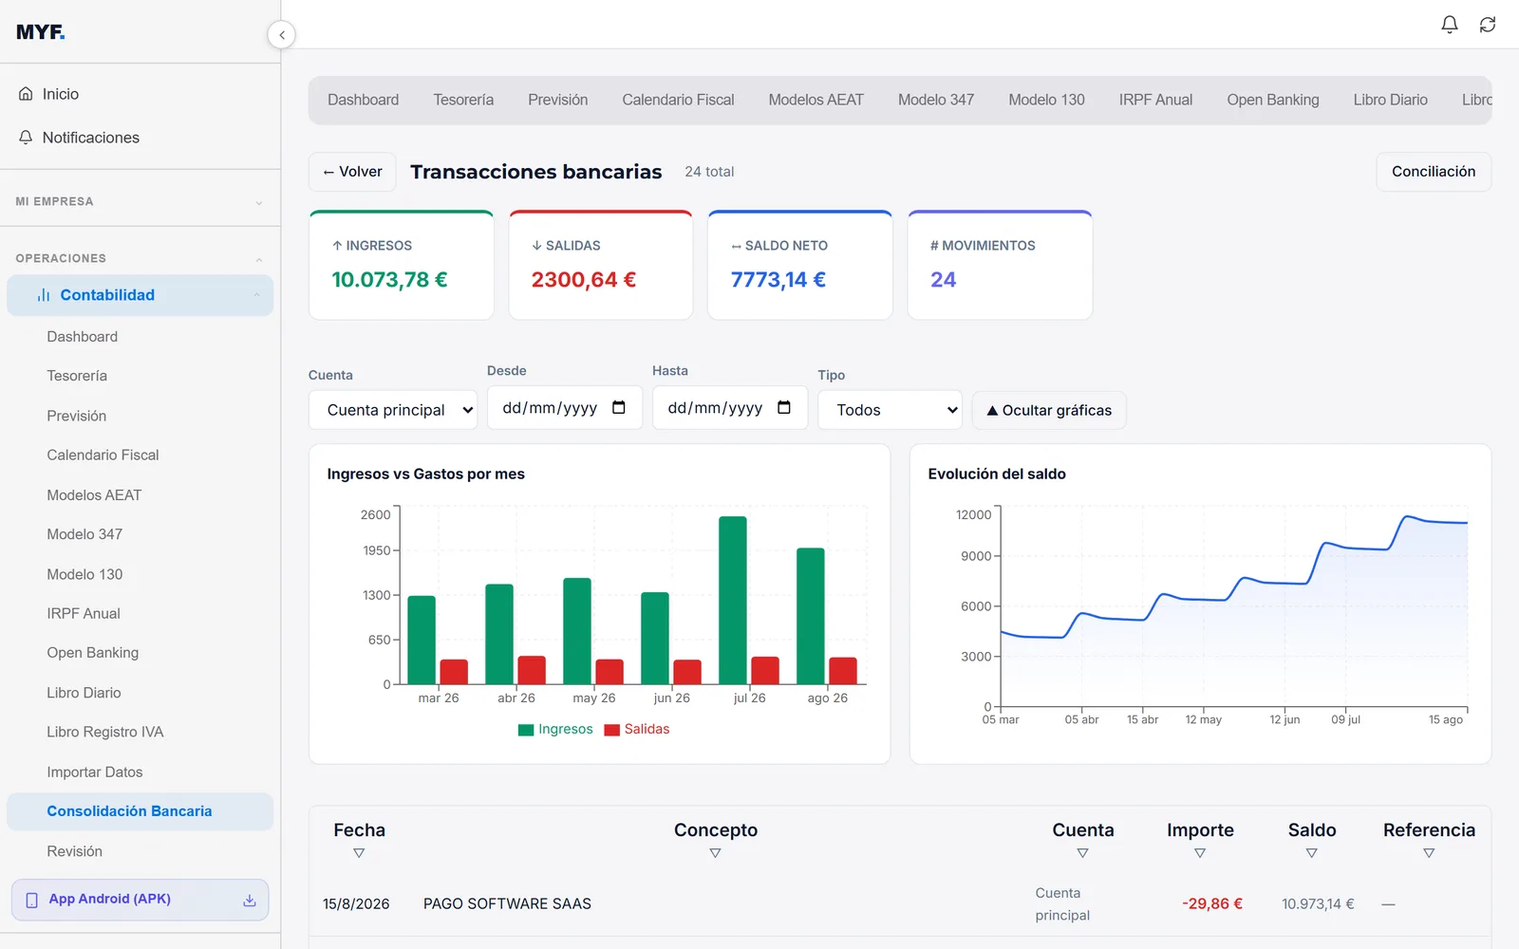Click the filter icon under Concepto column
The width and height of the screenshot is (1519, 949).
click(715, 853)
